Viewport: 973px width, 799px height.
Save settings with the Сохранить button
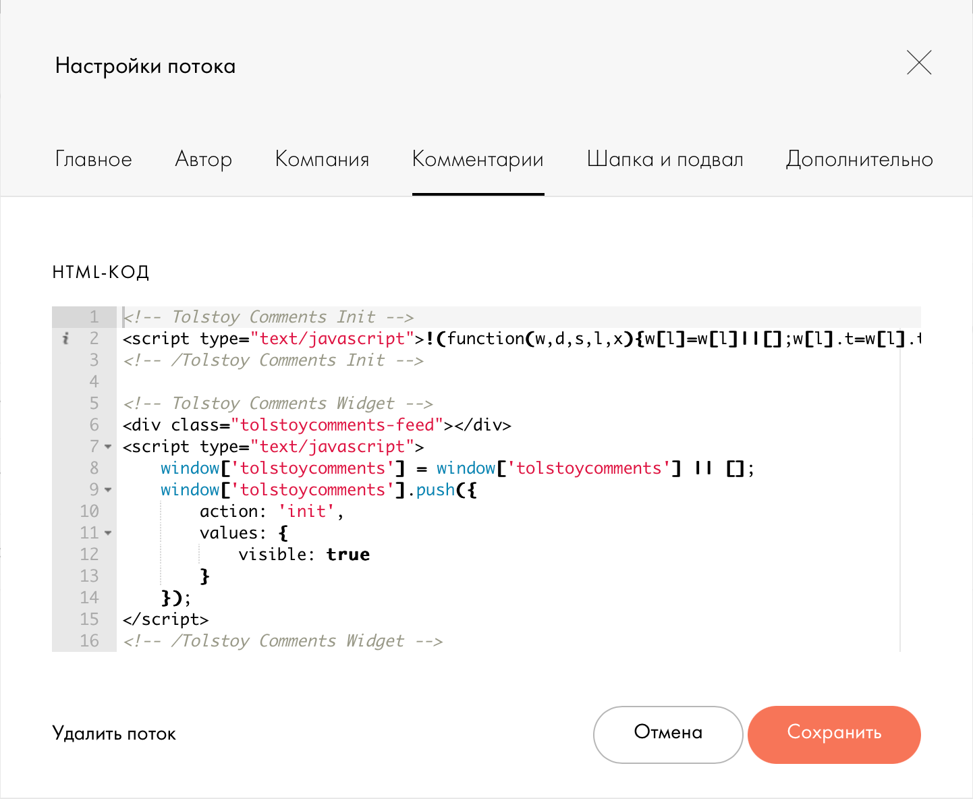pyautogui.click(x=834, y=735)
